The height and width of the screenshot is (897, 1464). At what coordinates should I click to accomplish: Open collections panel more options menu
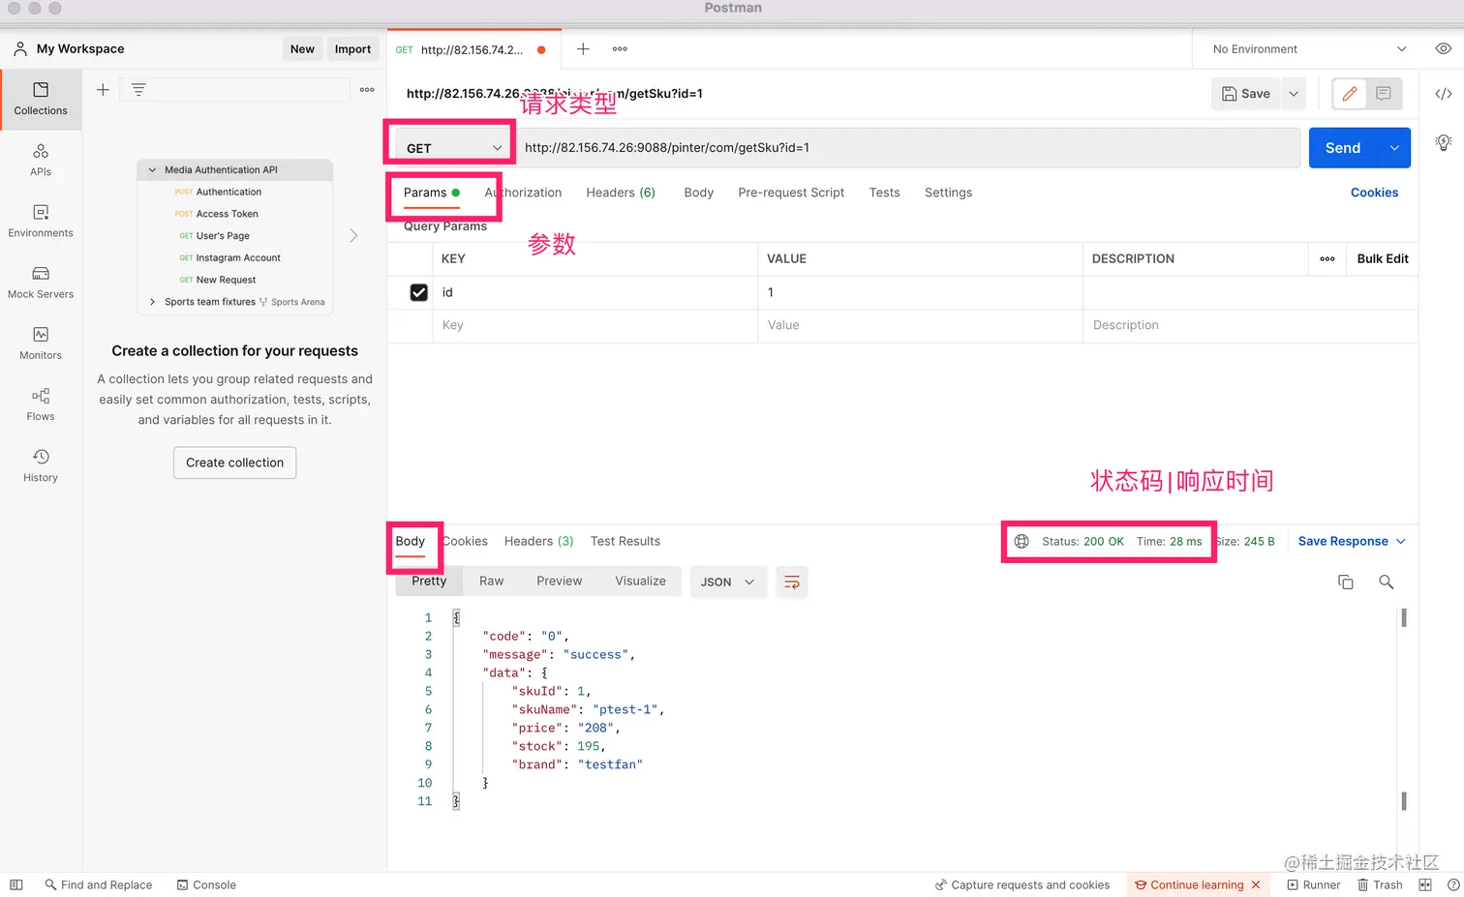click(x=367, y=90)
